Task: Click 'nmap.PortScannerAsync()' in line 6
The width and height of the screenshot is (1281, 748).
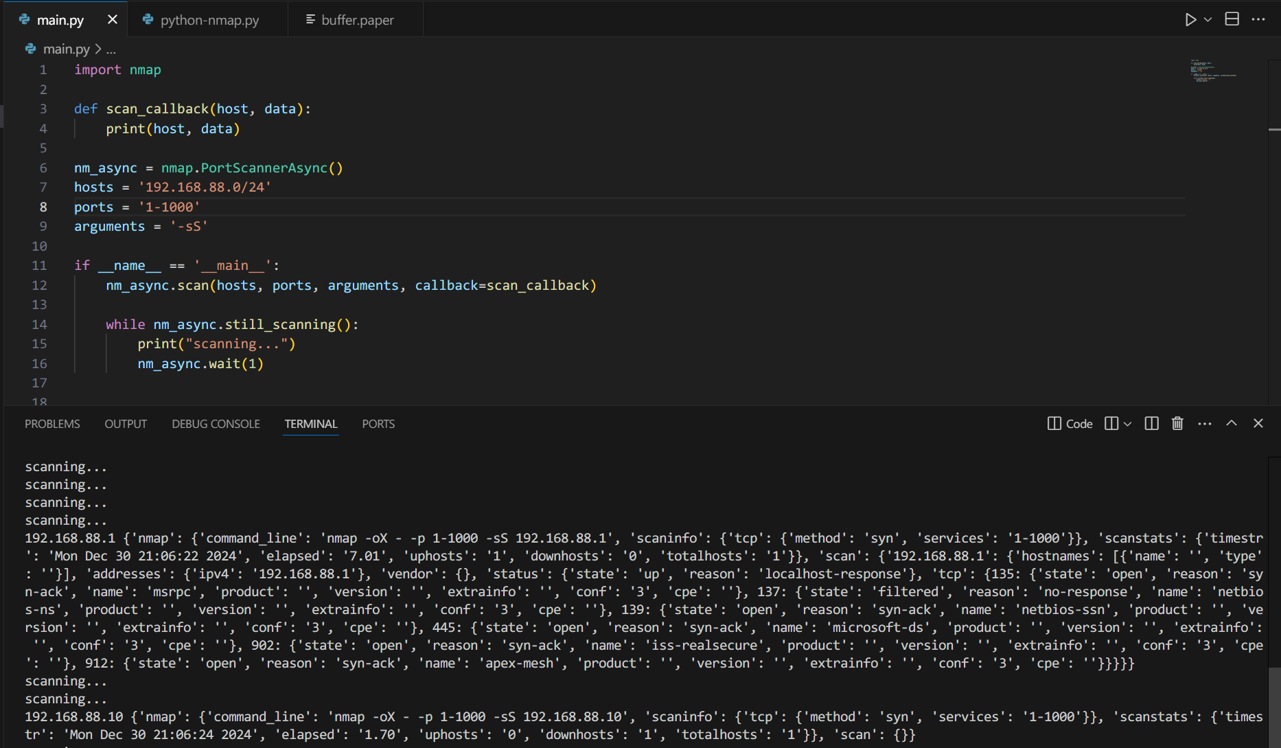Action: [252, 168]
